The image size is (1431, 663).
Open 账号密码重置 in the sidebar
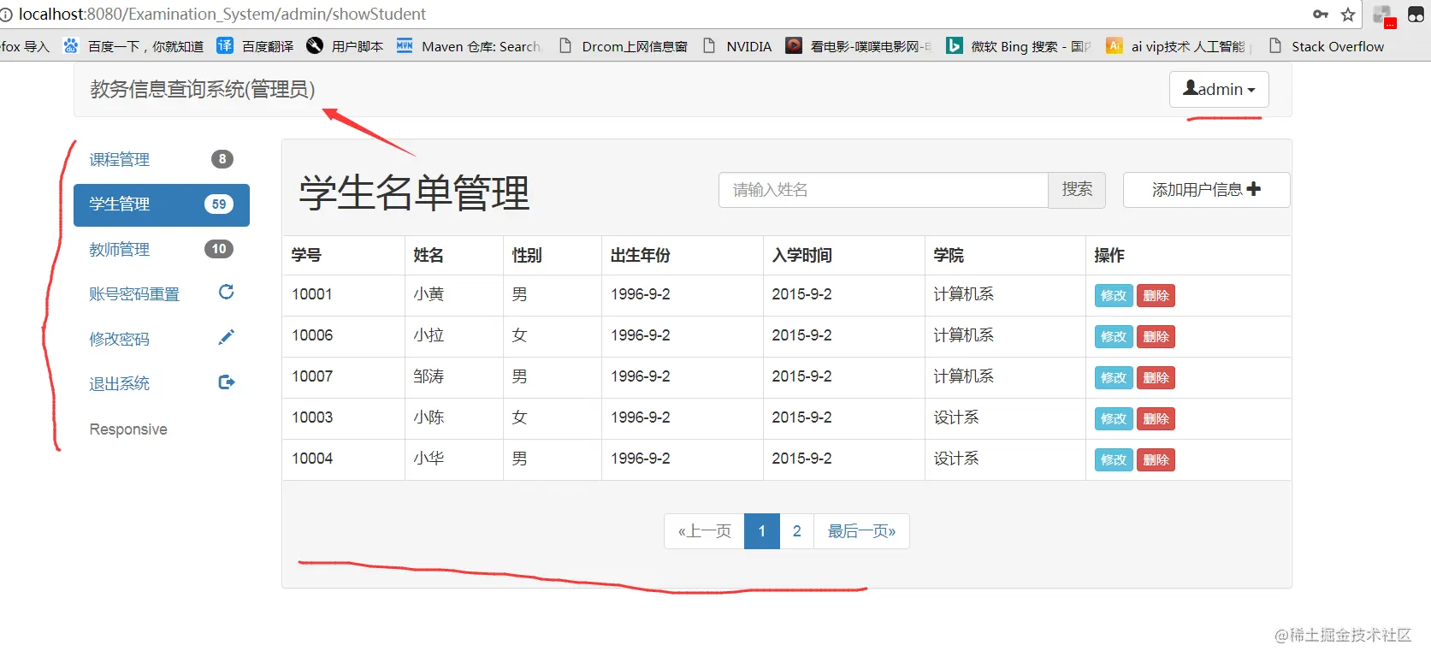pyautogui.click(x=162, y=293)
